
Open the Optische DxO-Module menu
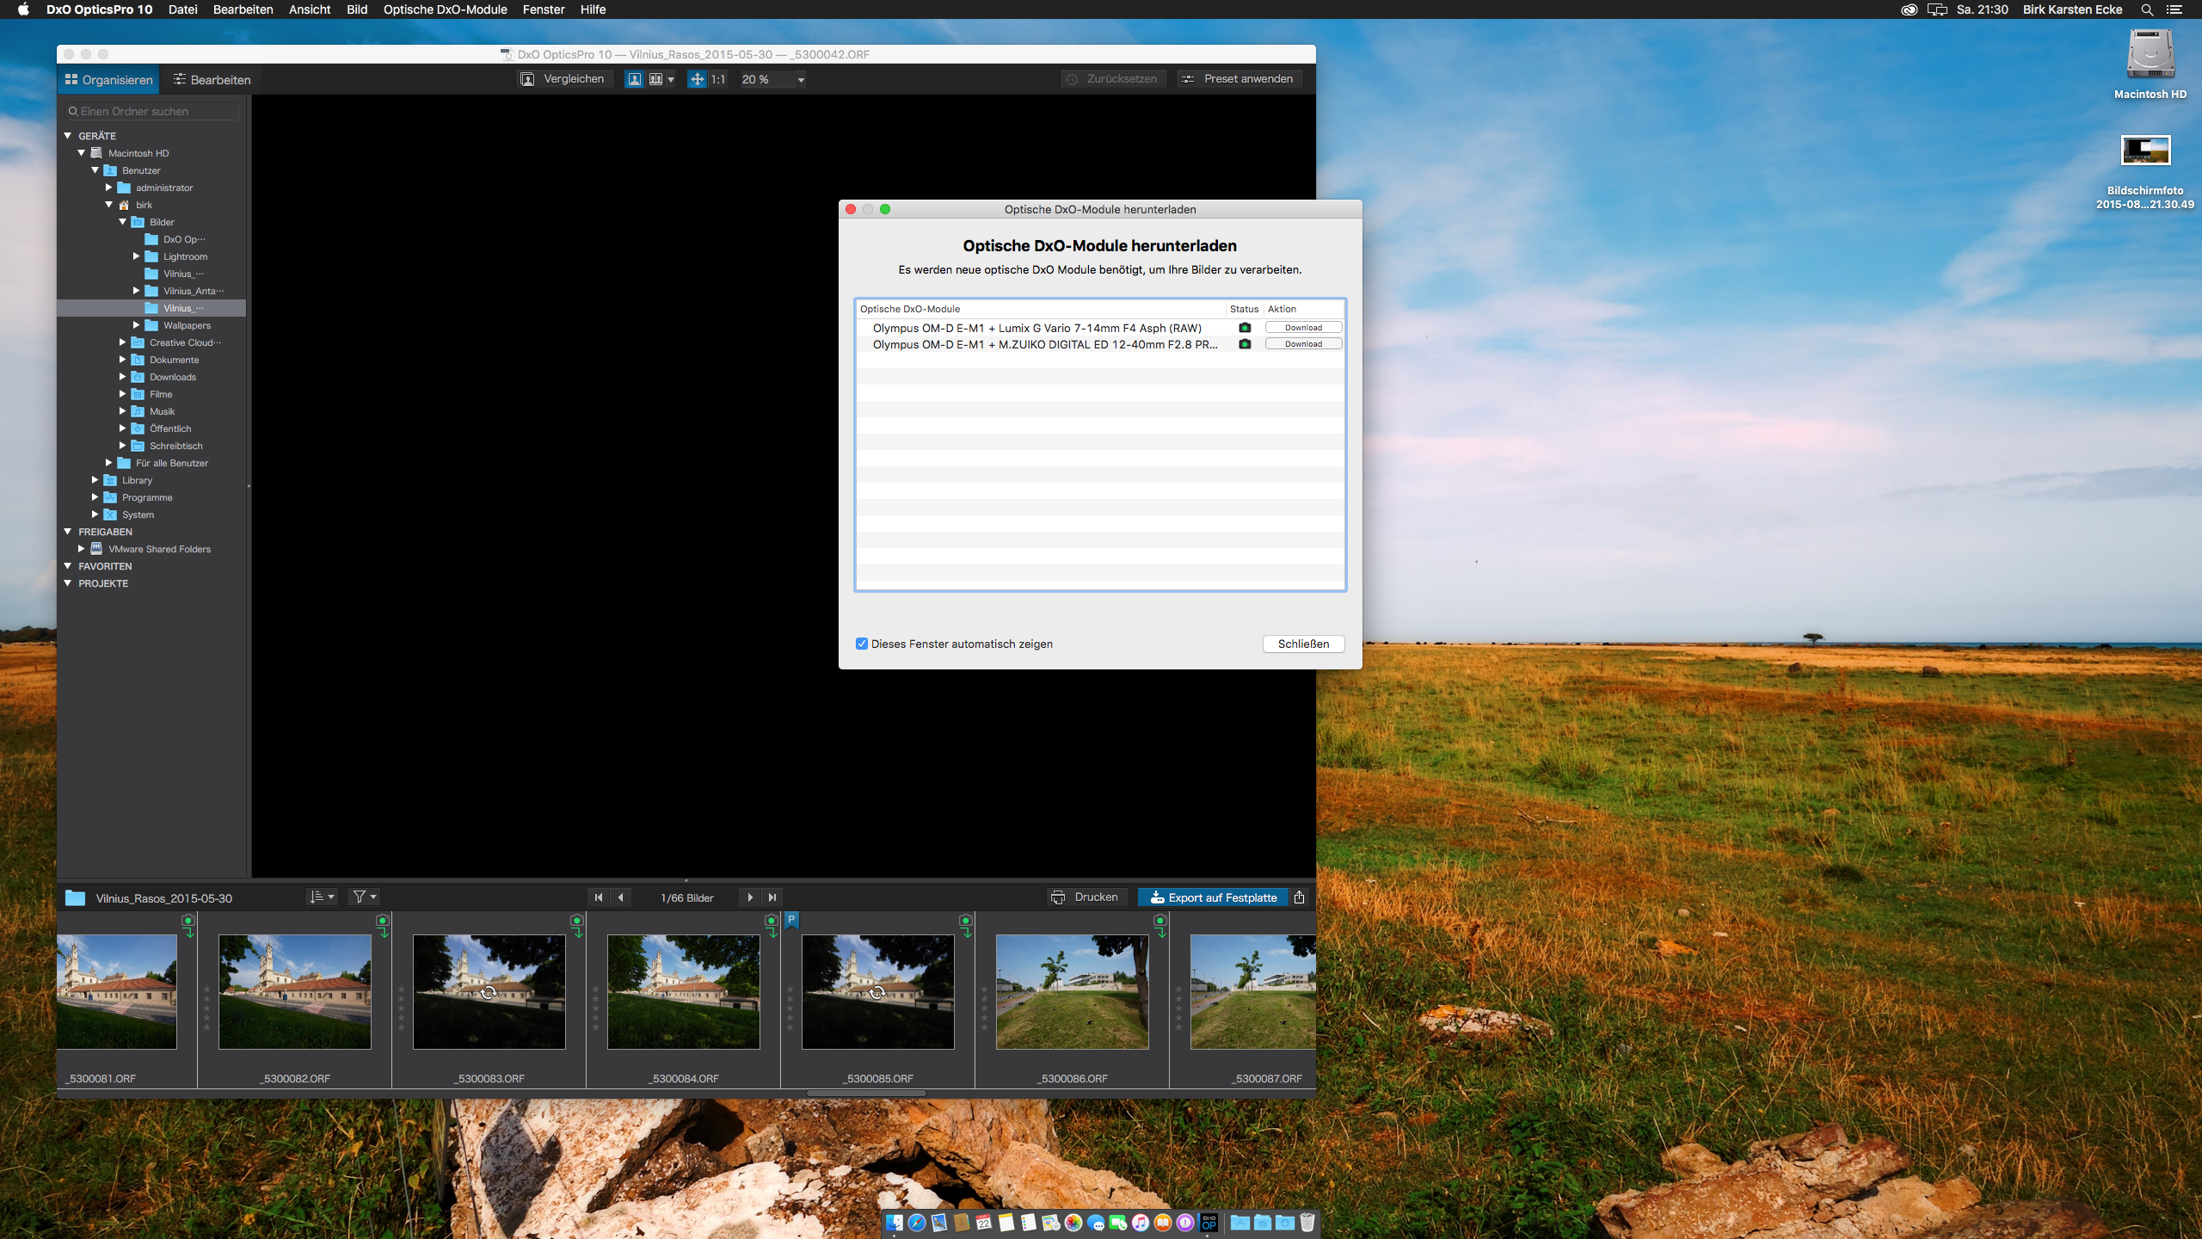[445, 9]
